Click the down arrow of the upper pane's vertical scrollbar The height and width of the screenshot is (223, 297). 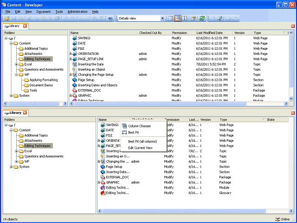coord(291,98)
